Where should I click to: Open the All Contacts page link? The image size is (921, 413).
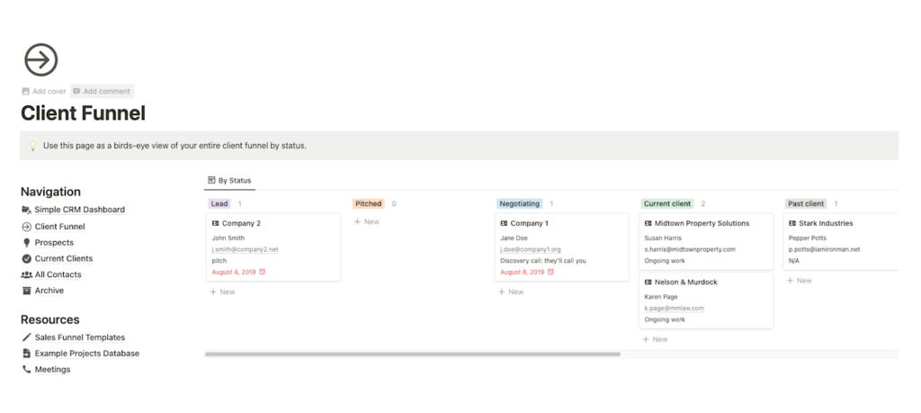coord(58,274)
